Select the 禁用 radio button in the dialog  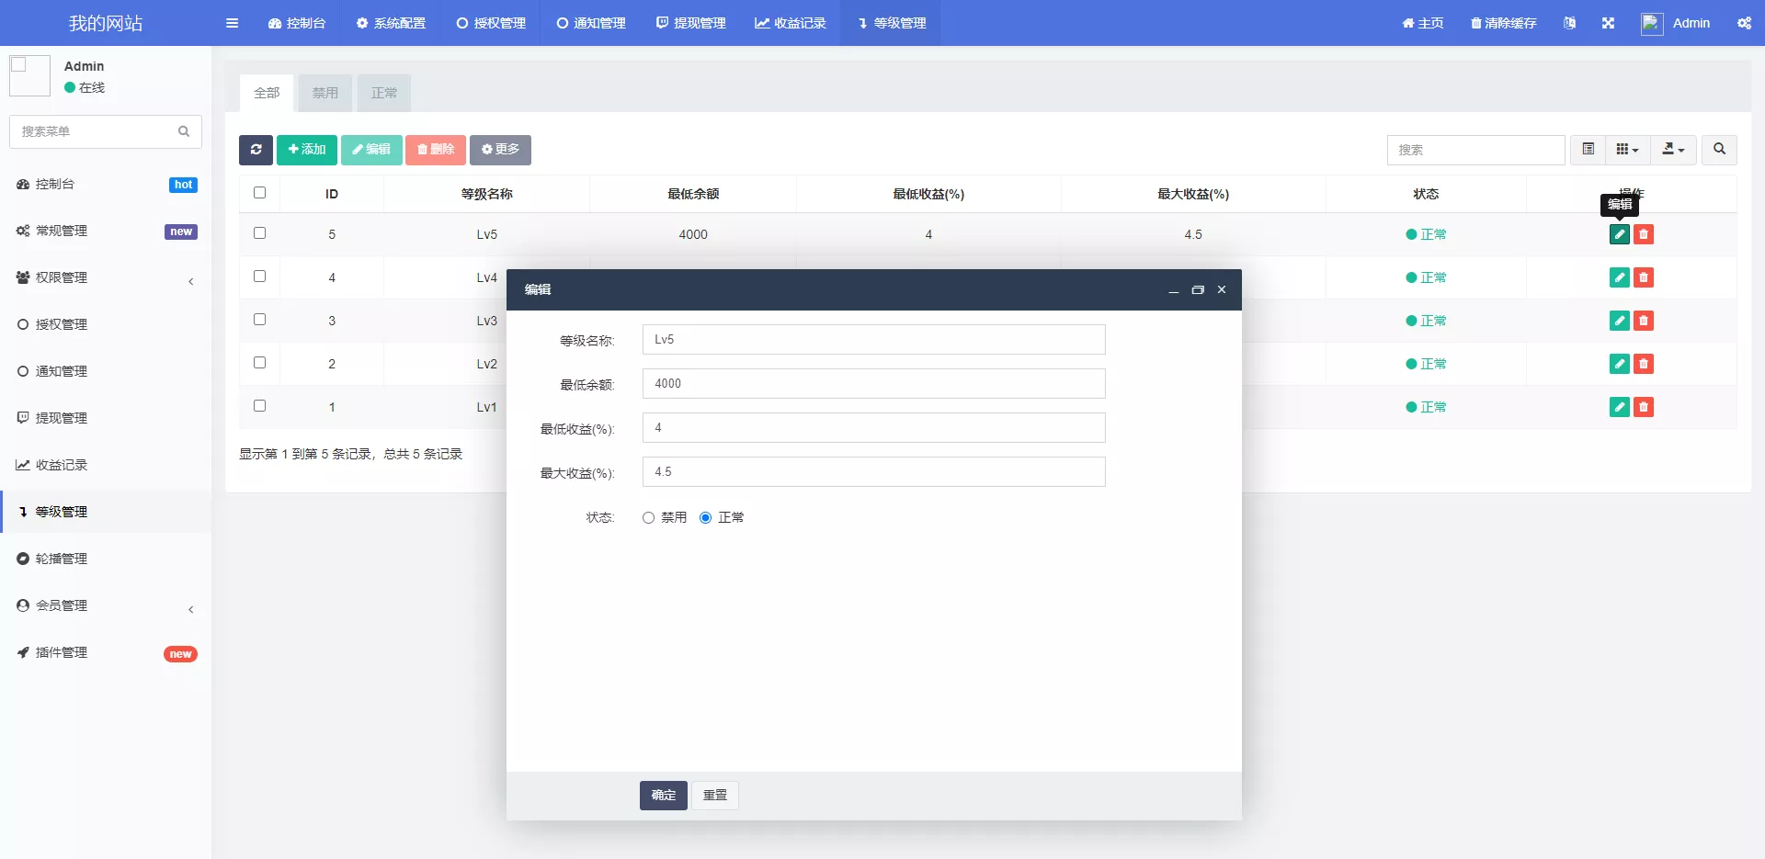pyautogui.click(x=649, y=518)
